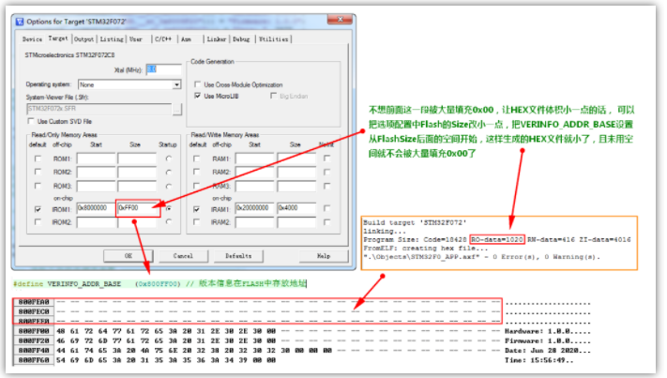Click the ROM2 Start address field
This screenshot has width=667, height=378.
[96, 173]
